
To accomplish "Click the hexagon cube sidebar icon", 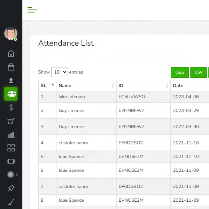I will (x=11, y=175).
